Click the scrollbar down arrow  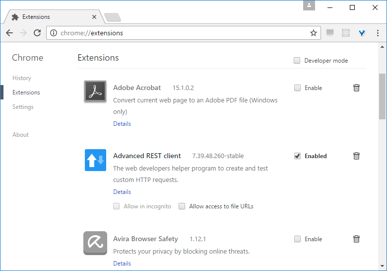[x=382, y=266]
